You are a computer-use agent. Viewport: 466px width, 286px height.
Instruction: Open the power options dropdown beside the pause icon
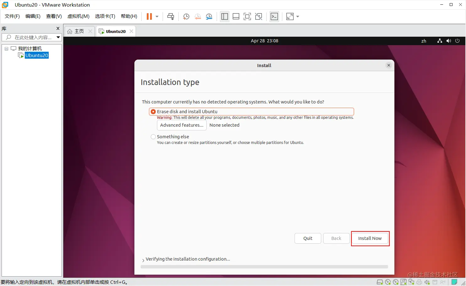tap(157, 17)
